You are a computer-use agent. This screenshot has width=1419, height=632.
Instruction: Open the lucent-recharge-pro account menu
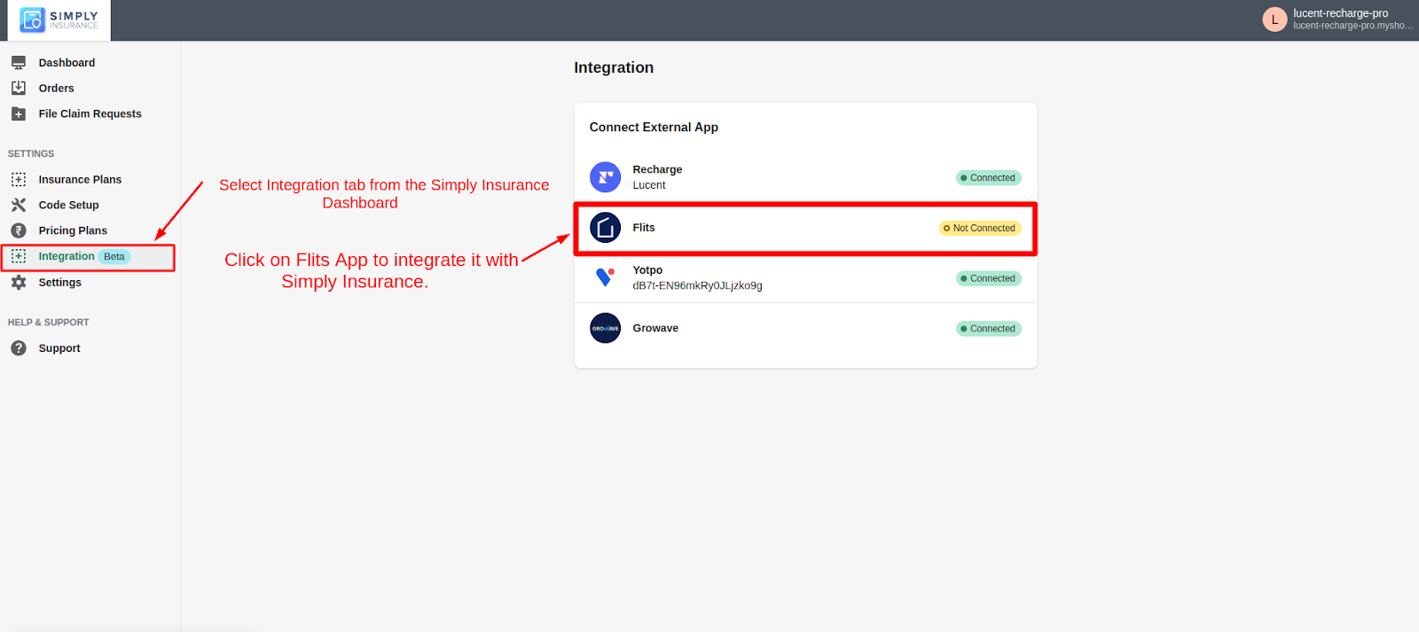(x=1340, y=13)
